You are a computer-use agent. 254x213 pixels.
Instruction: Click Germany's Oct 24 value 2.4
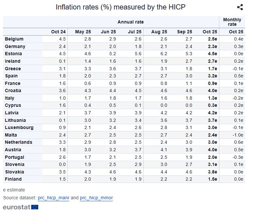coord(62,46)
